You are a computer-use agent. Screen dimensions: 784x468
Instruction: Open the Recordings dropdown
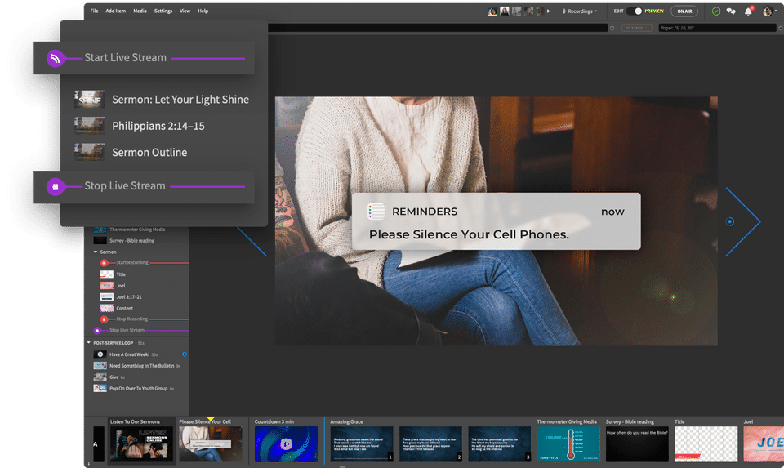(x=580, y=11)
